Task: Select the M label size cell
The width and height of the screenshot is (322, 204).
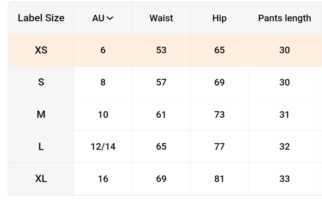Action: point(41,114)
